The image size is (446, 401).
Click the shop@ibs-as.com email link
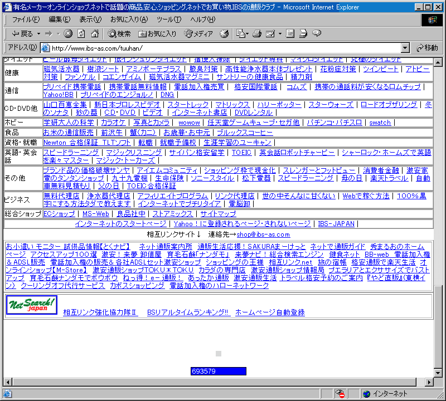click(x=263, y=234)
